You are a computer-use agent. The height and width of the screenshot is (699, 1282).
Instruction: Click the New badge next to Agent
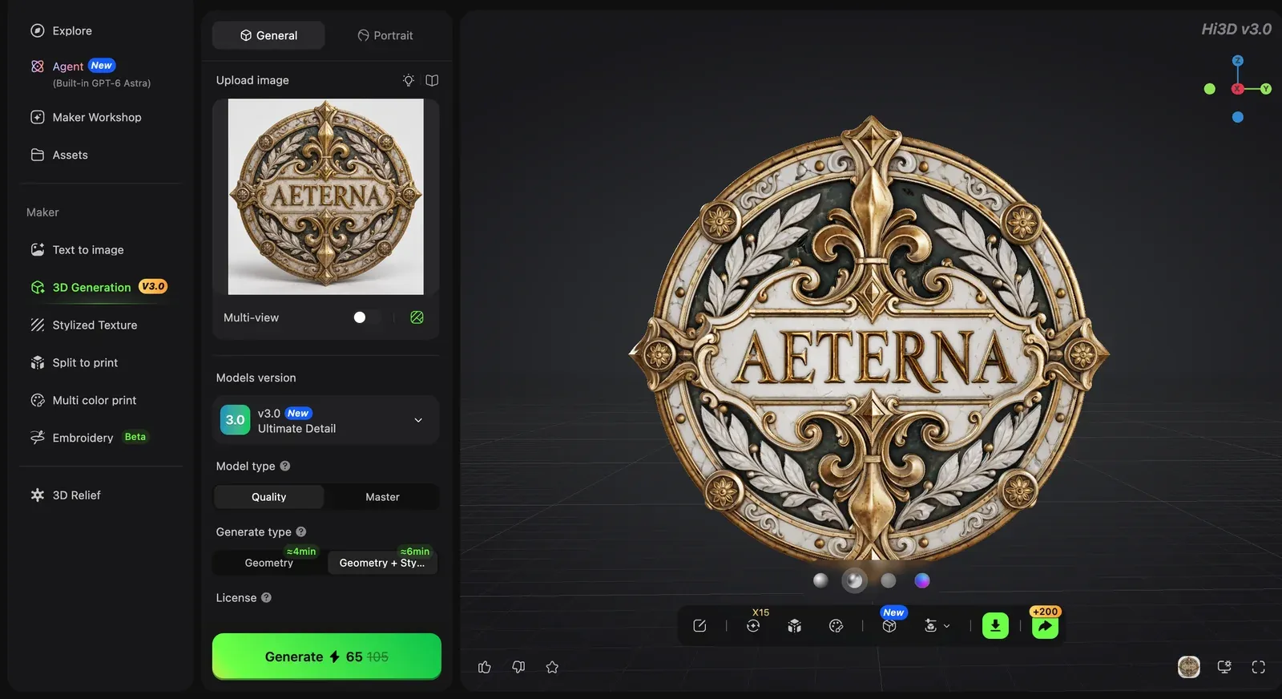[102, 66]
